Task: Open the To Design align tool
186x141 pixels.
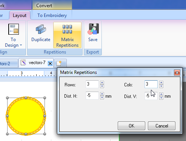Action: pos(14,35)
